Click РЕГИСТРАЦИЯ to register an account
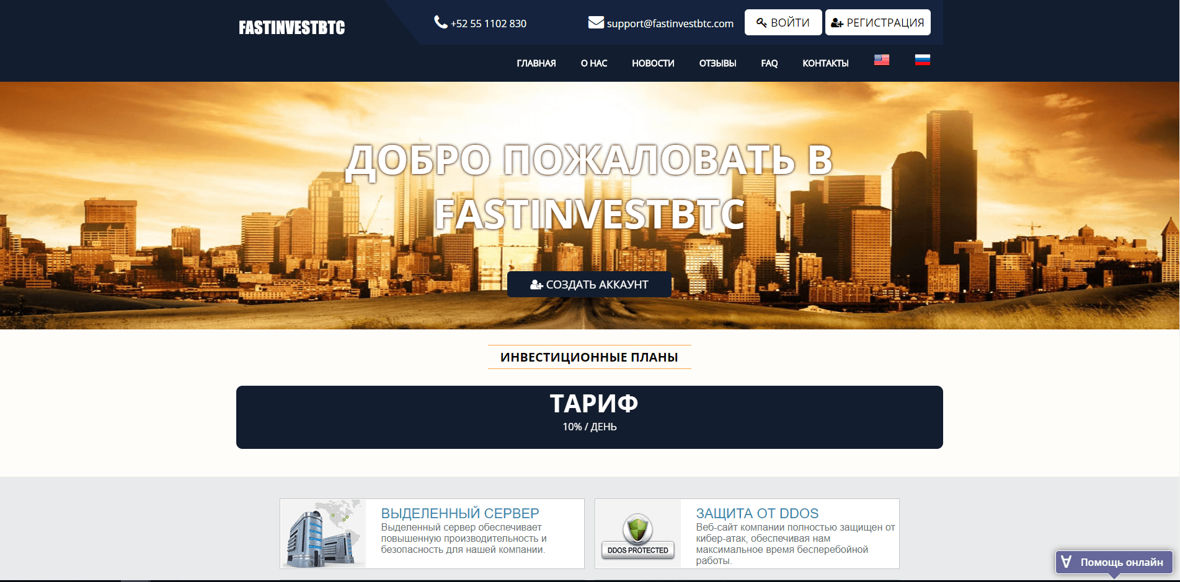Image resolution: width=1180 pixels, height=582 pixels. click(877, 22)
